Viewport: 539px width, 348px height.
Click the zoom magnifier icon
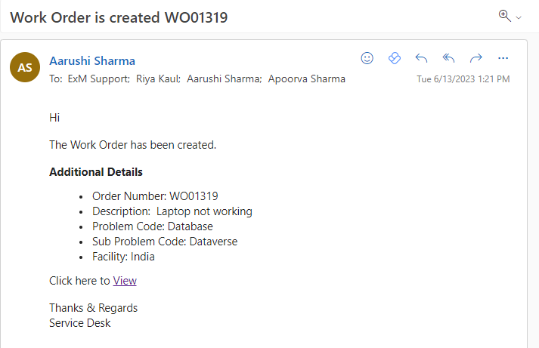pos(505,16)
